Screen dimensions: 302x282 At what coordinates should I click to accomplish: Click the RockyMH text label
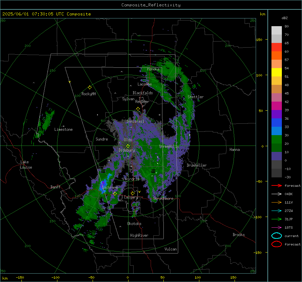point(89,94)
